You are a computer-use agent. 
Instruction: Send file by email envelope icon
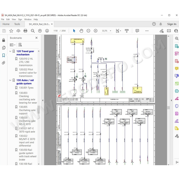[x=169, y=31]
